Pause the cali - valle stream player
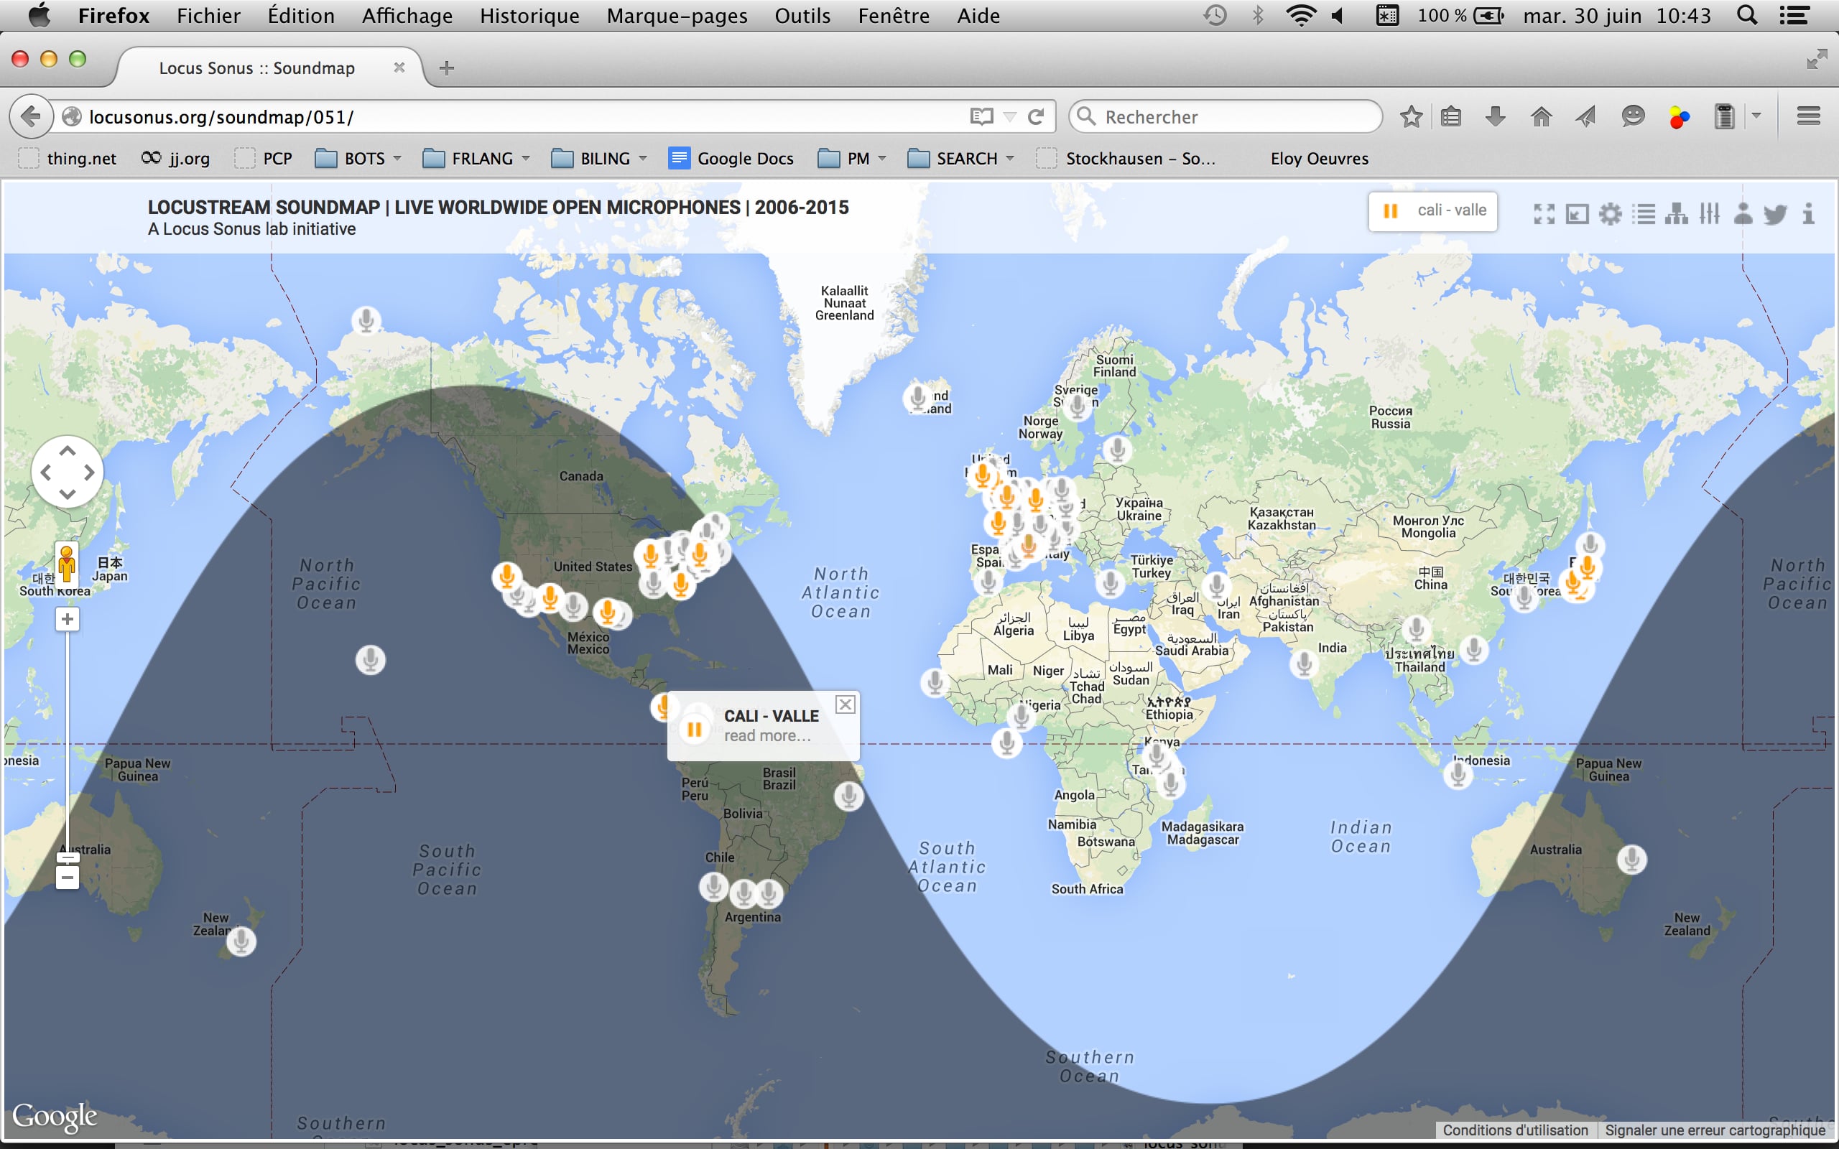1839x1149 pixels. (x=1390, y=211)
